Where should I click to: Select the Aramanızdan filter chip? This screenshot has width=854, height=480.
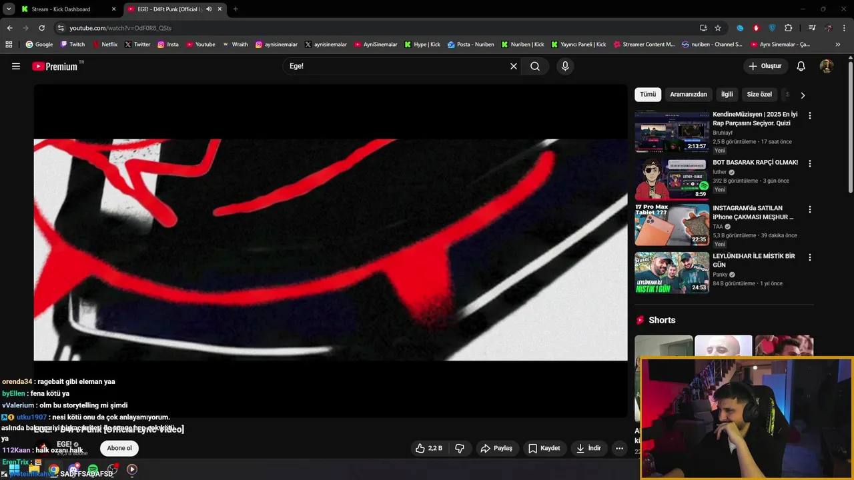tap(688, 95)
